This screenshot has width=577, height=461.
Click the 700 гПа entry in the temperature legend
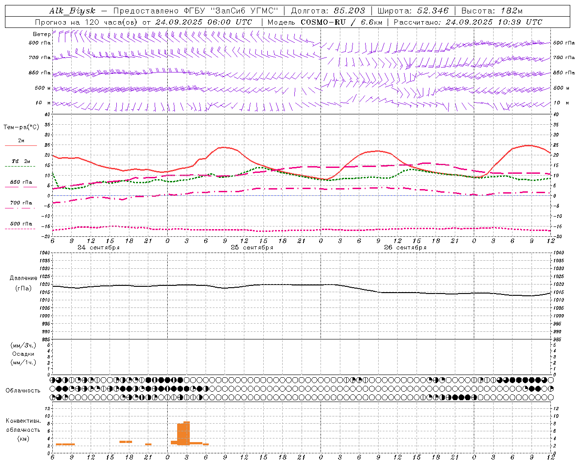click(21, 203)
